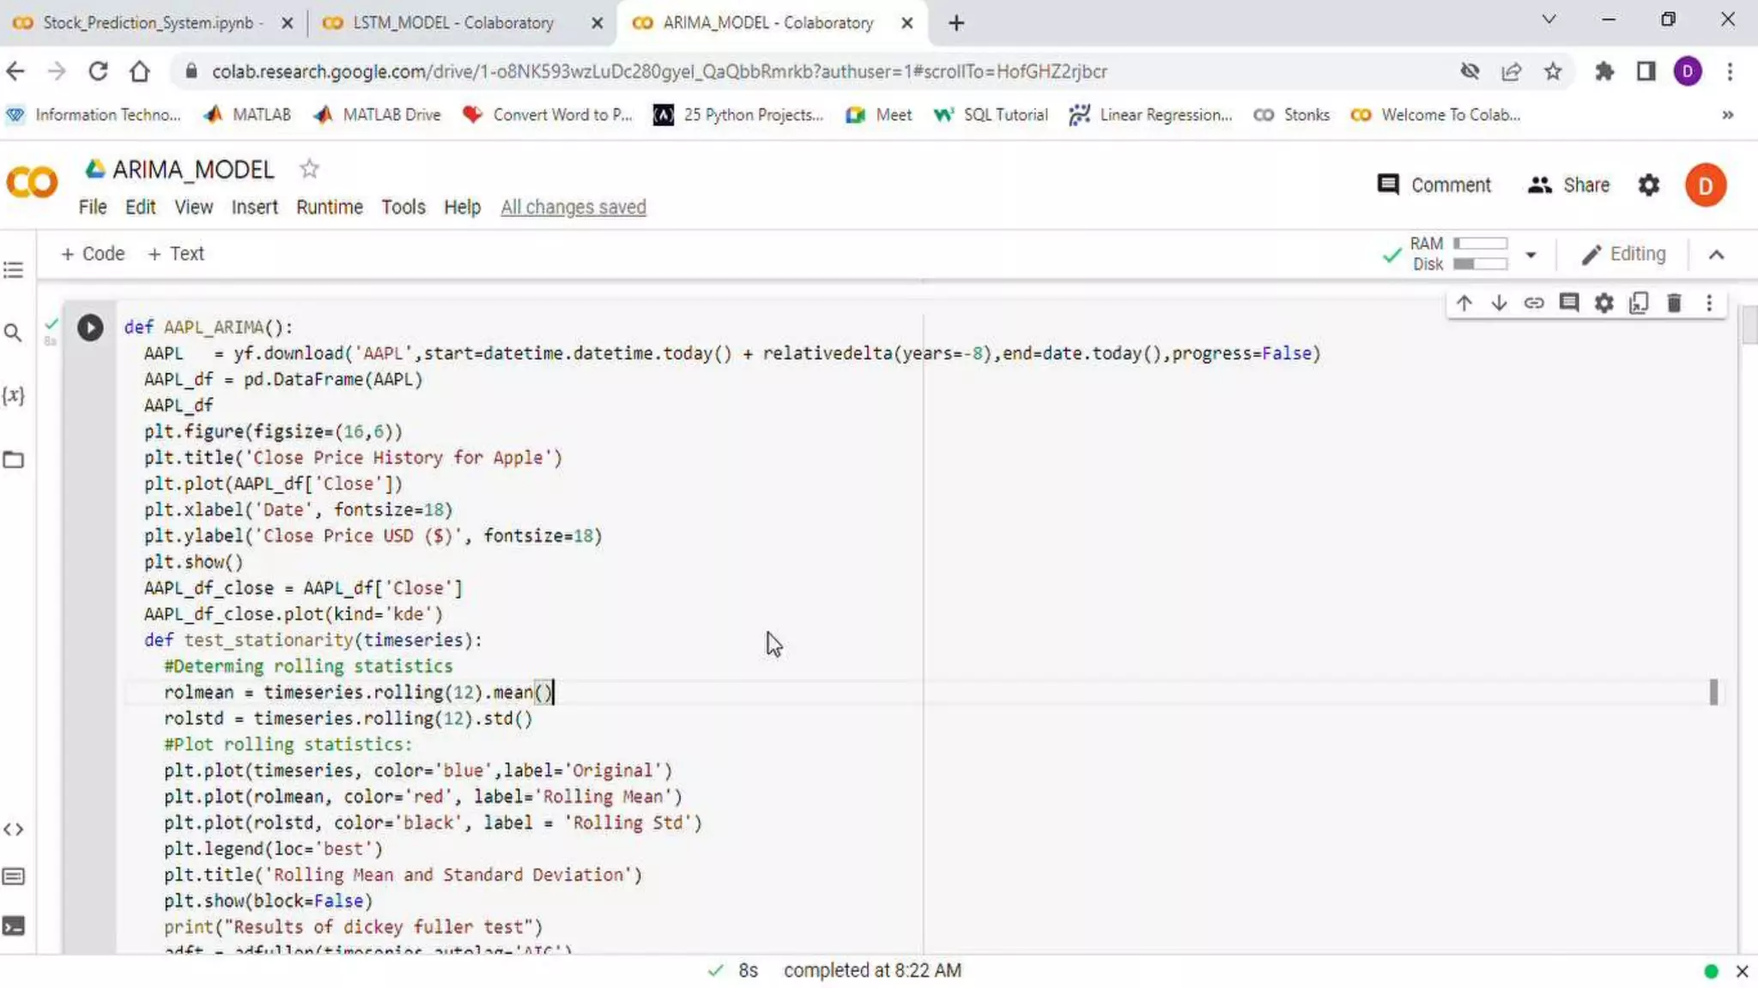Open the Files folder panel
This screenshot has height=988, width=1758.
coord(13,460)
